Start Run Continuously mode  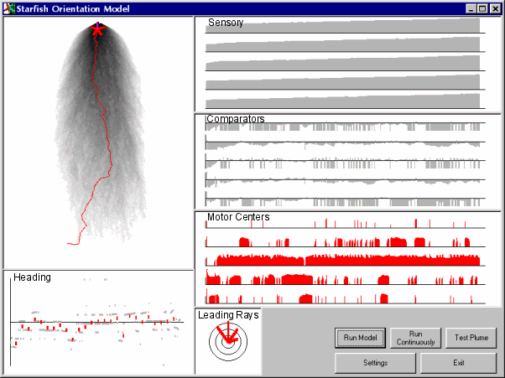point(415,338)
